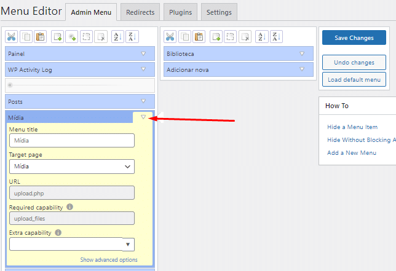Open the Extra capability dropdown arrow
This screenshot has width=396, height=271.
[x=128, y=245]
